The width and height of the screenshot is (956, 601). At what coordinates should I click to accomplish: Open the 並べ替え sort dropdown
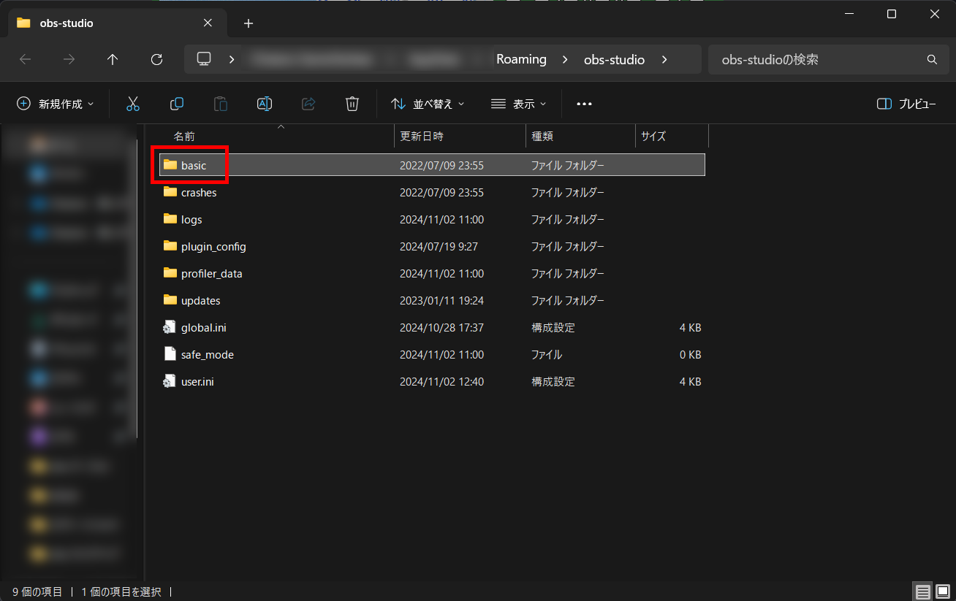(x=428, y=104)
